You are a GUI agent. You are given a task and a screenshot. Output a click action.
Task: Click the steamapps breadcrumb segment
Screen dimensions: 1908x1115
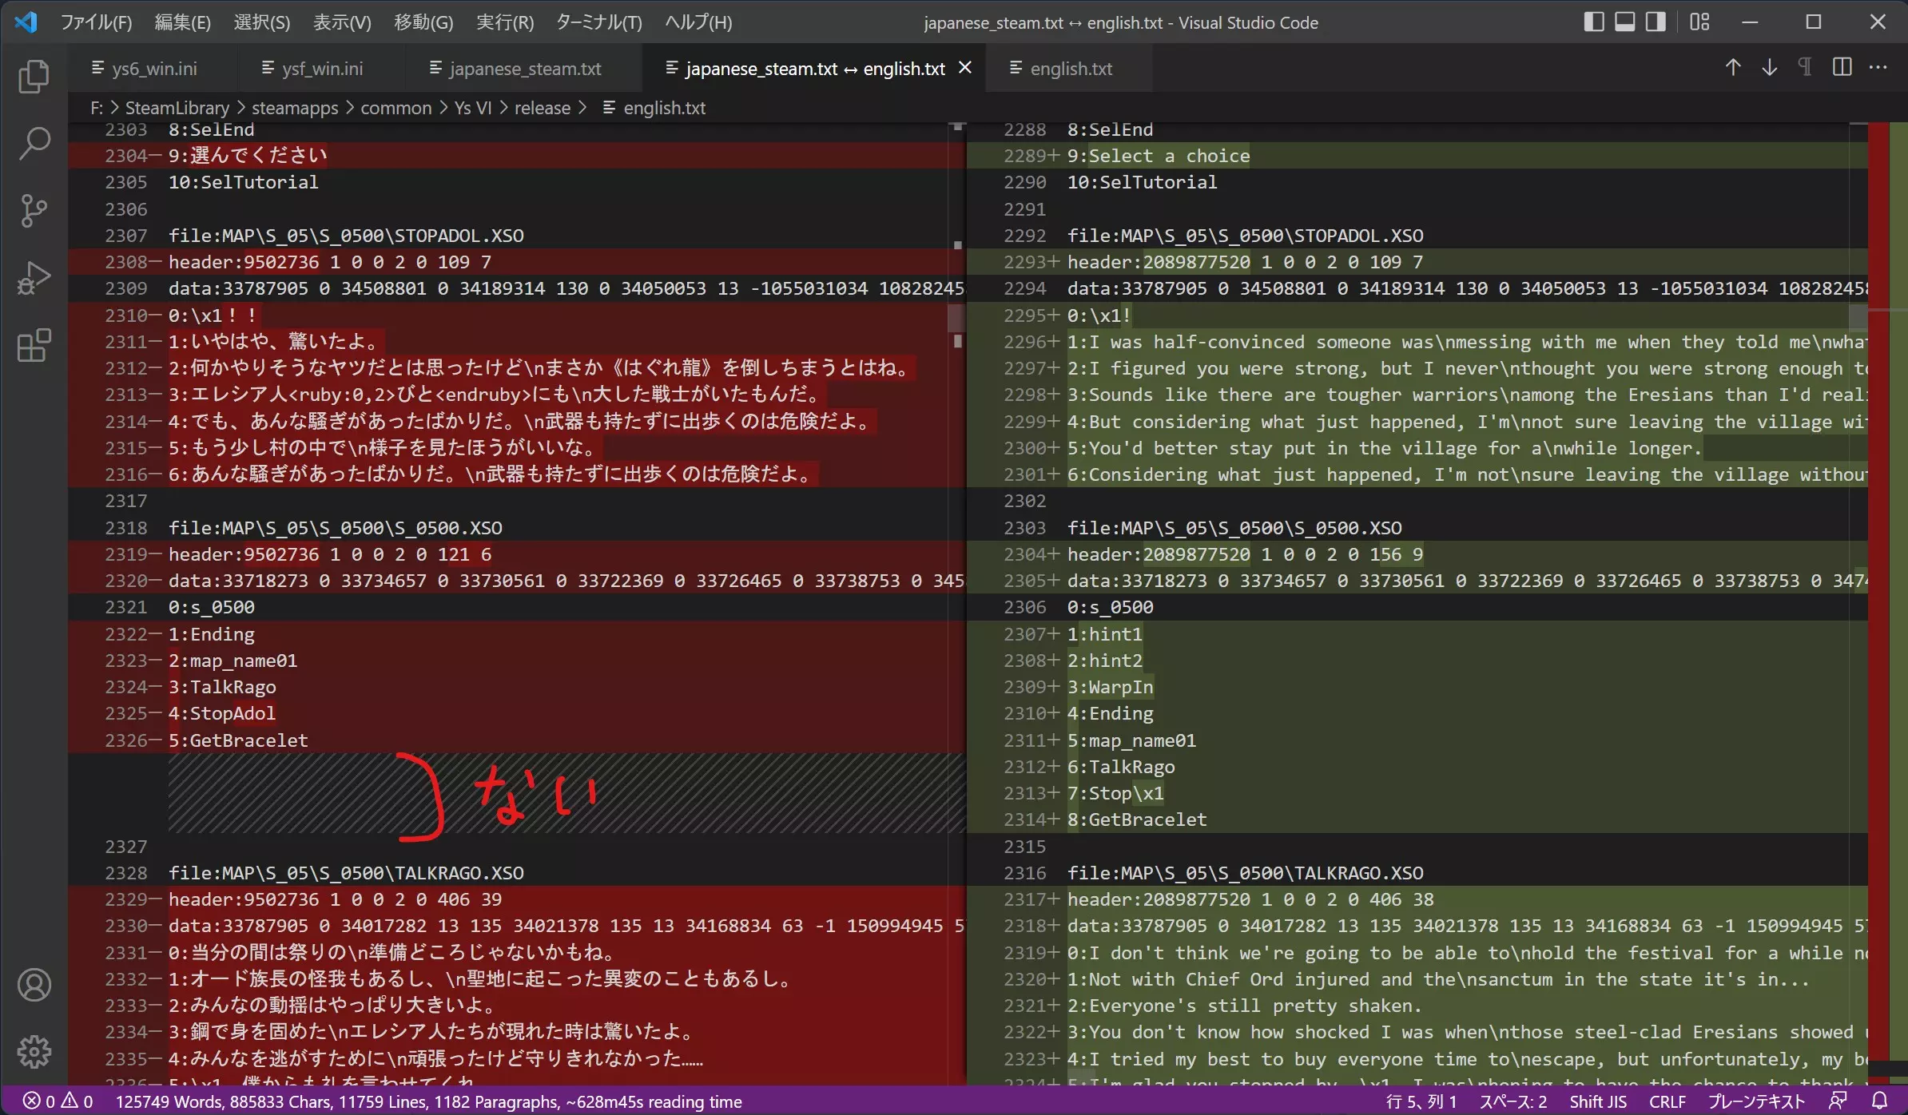pos(295,108)
